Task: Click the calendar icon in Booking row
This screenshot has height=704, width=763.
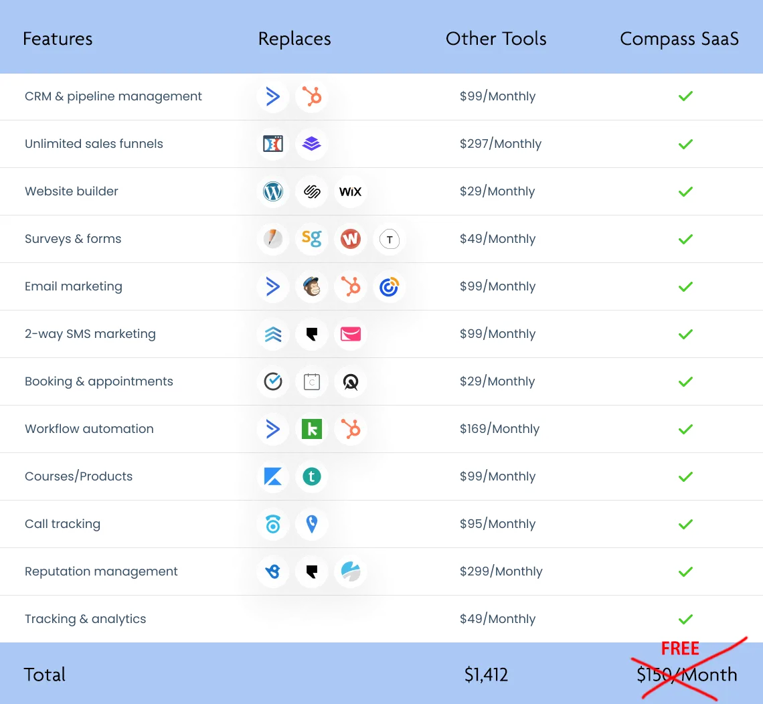Action: pyautogui.click(x=312, y=382)
